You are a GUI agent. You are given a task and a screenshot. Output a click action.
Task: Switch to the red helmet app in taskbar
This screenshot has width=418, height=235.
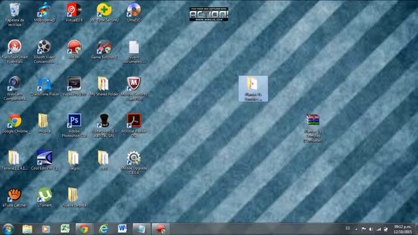pyautogui.click(x=161, y=229)
